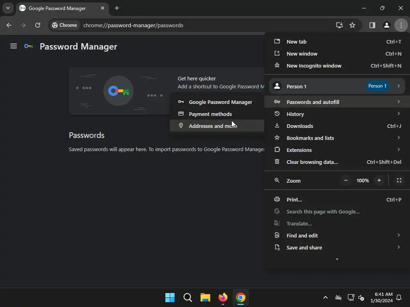Open Downloads from the menu
The image size is (410, 307).
(x=337, y=126)
